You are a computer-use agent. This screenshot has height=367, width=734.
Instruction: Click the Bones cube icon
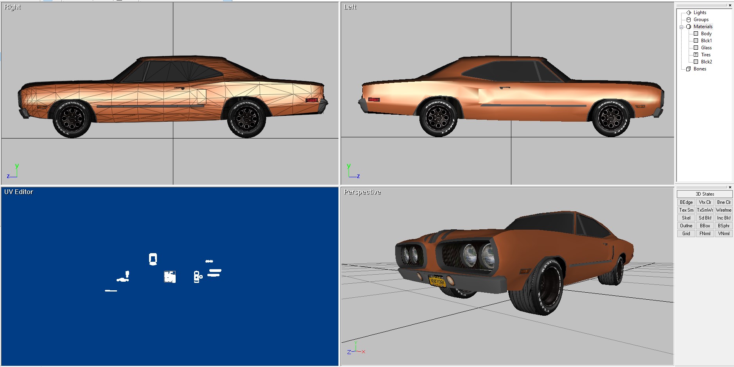click(689, 69)
